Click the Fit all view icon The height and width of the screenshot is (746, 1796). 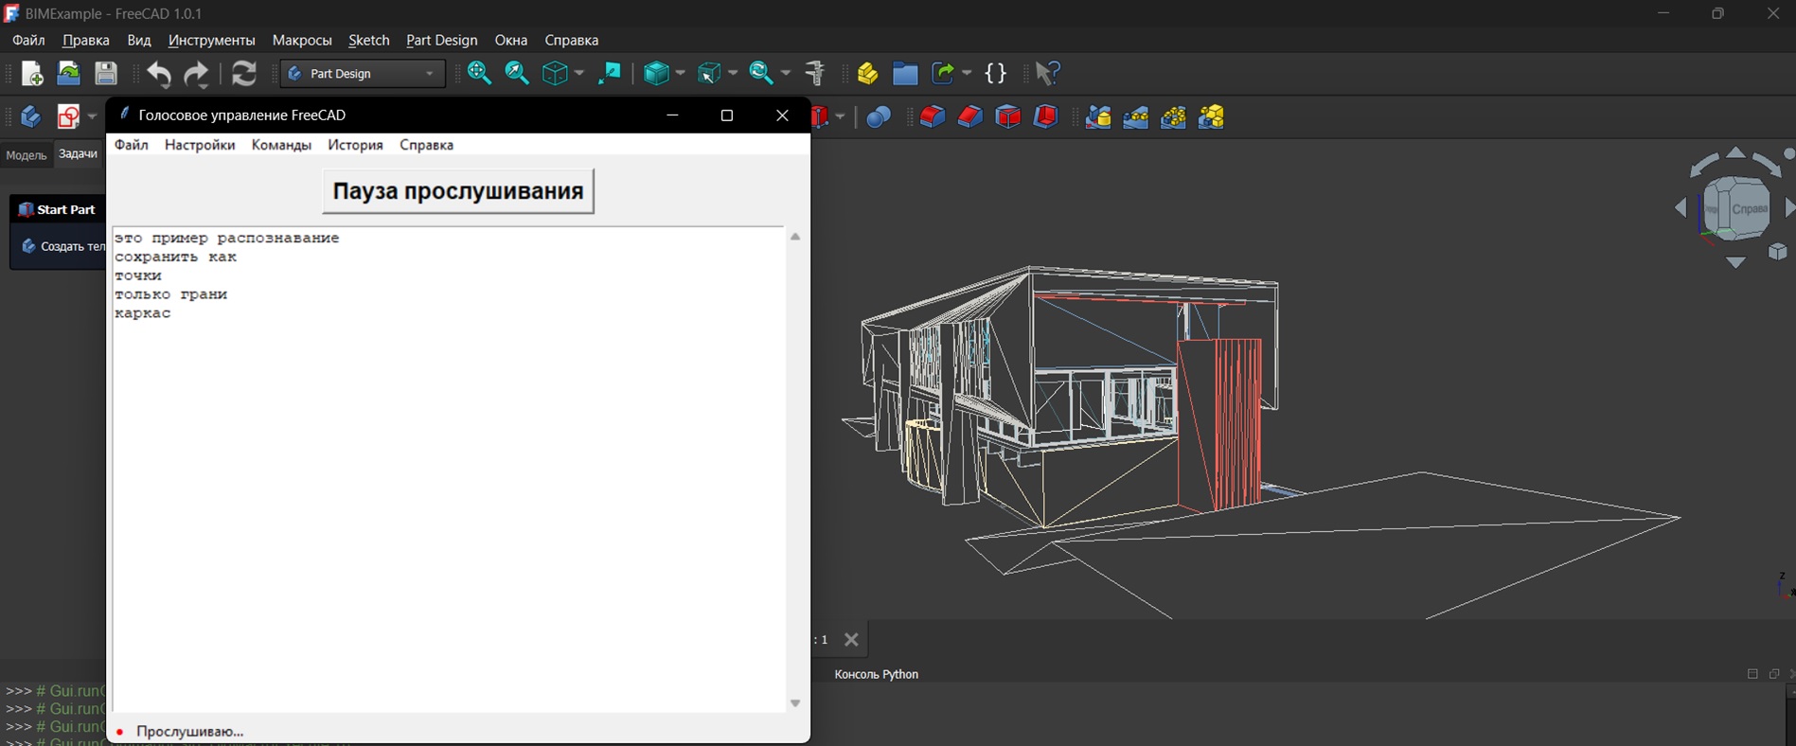(x=479, y=74)
